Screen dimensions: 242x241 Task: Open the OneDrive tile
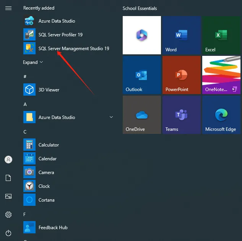142,115
